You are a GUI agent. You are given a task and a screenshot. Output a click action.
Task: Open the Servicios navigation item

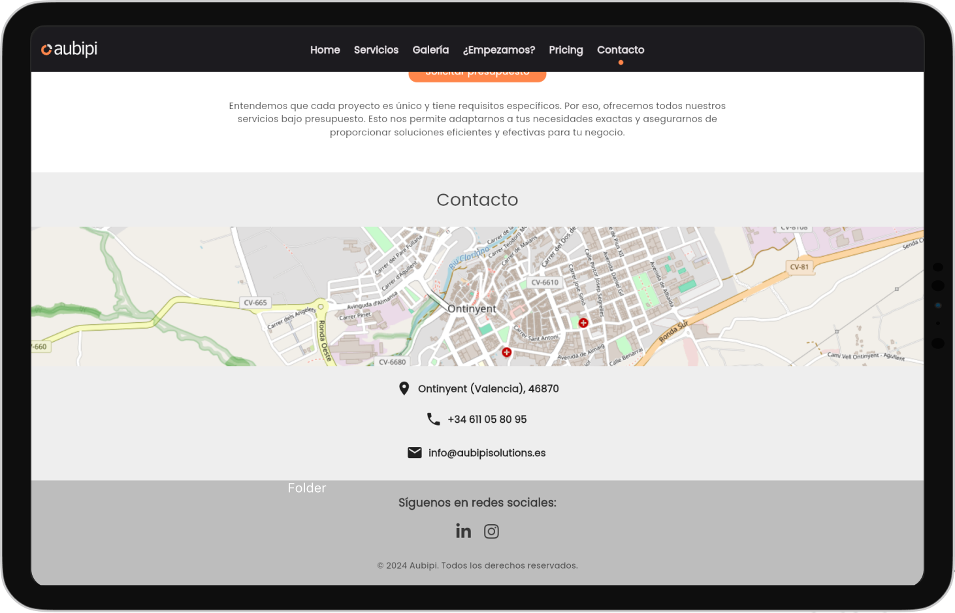pyautogui.click(x=376, y=50)
